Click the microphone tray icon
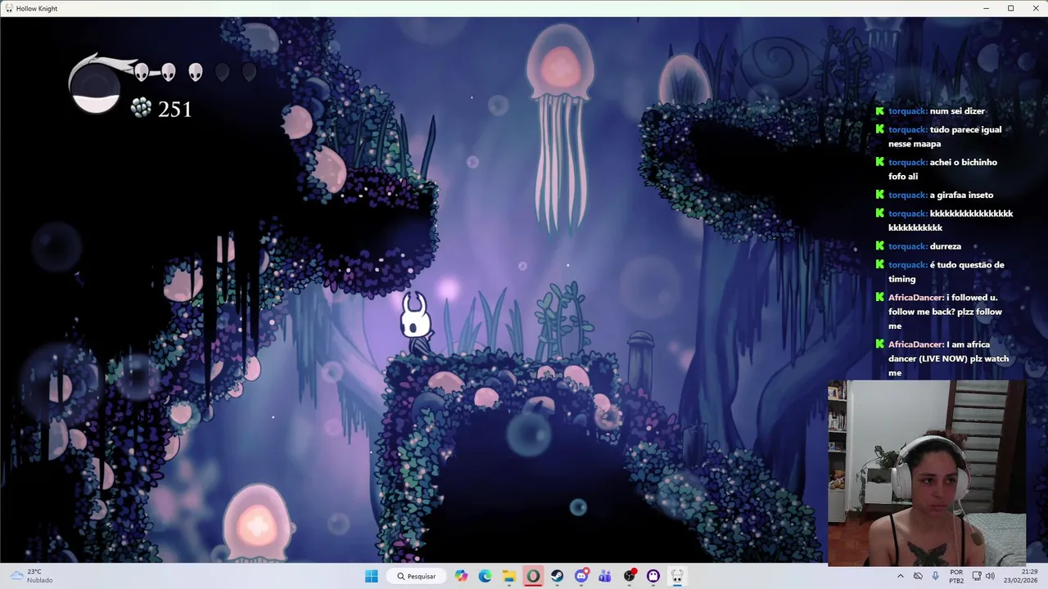 pos(935,576)
